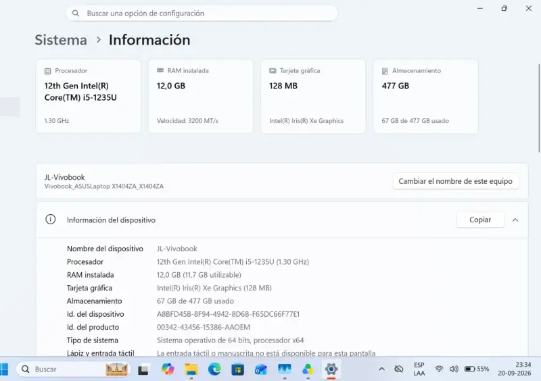Open the colorful circles app in the taskbar

point(308,370)
